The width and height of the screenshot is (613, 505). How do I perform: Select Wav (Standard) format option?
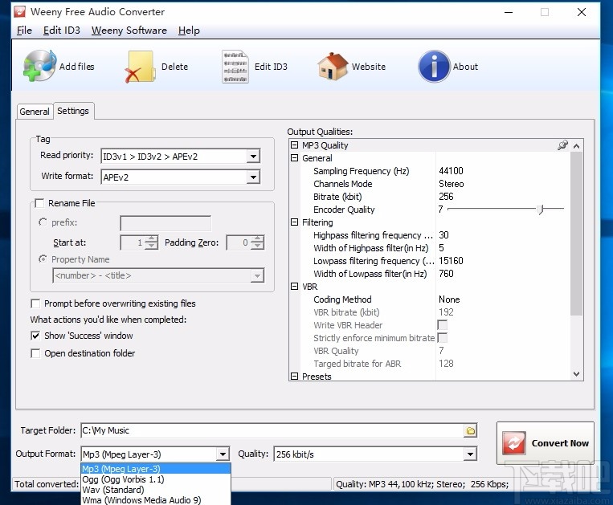pyautogui.click(x=156, y=490)
